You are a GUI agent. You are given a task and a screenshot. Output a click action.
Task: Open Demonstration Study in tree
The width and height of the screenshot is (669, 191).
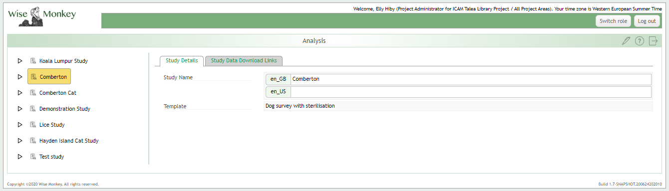[x=65, y=109]
